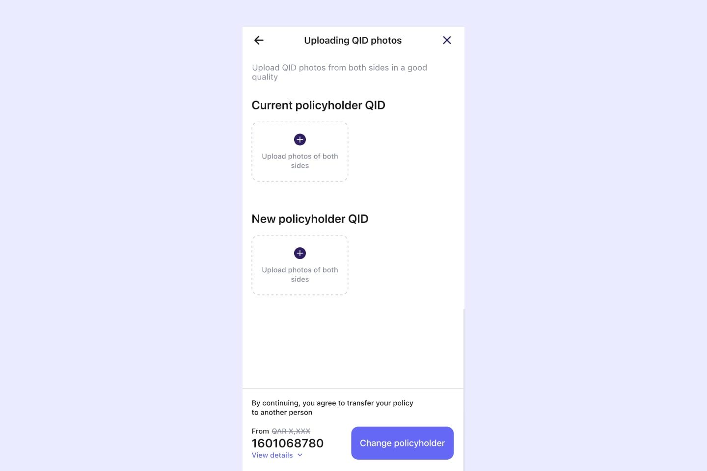
Task: Click the Current policyholder QID heading
Action: pos(318,105)
